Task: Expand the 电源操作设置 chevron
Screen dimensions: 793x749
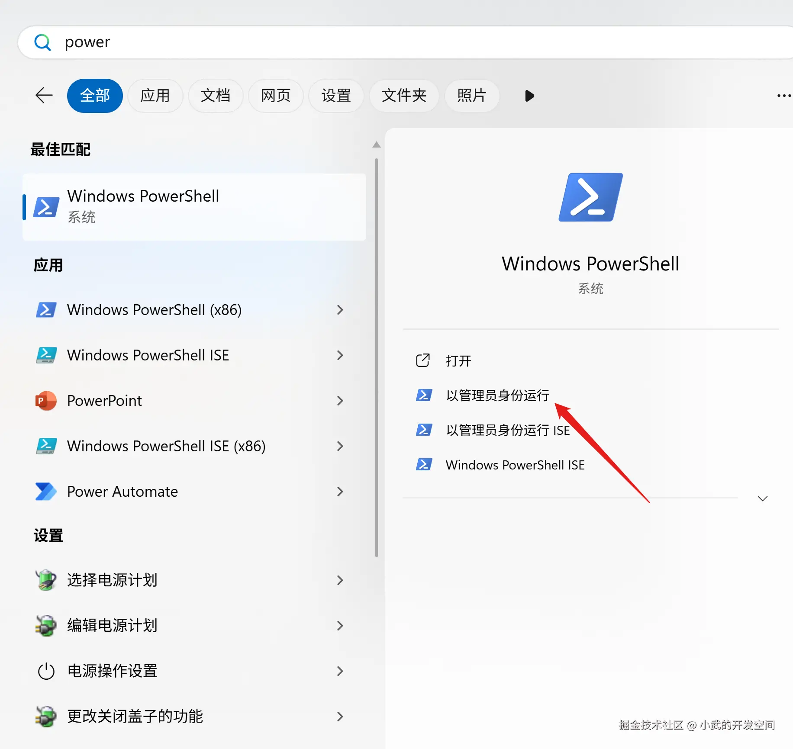Action: (340, 671)
